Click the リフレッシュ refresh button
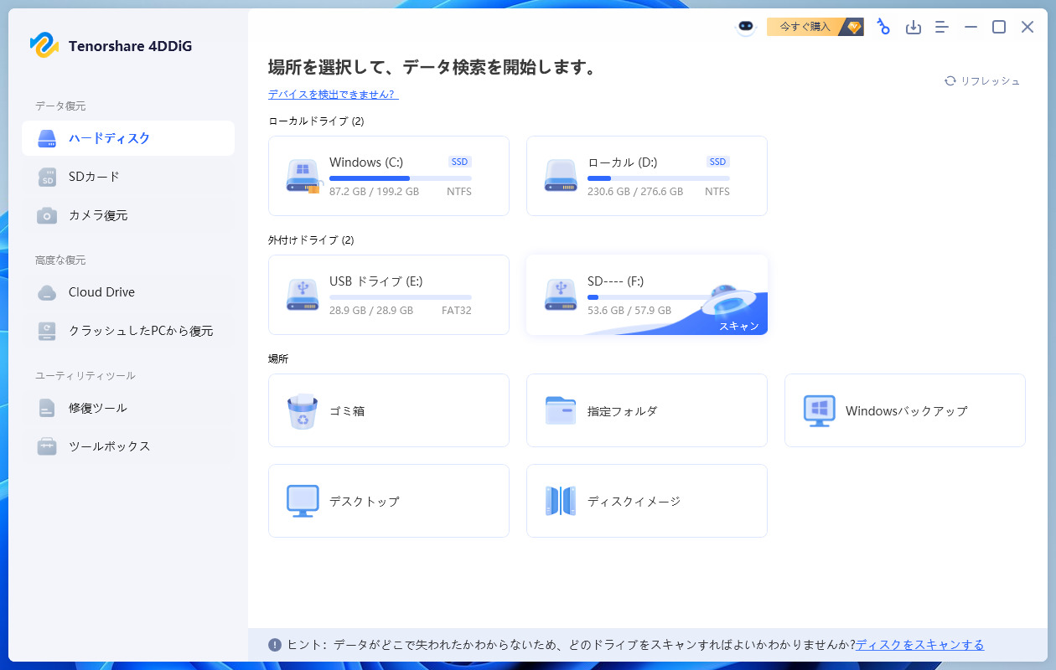This screenshot has height=670, width=1056. click(982, 81)
